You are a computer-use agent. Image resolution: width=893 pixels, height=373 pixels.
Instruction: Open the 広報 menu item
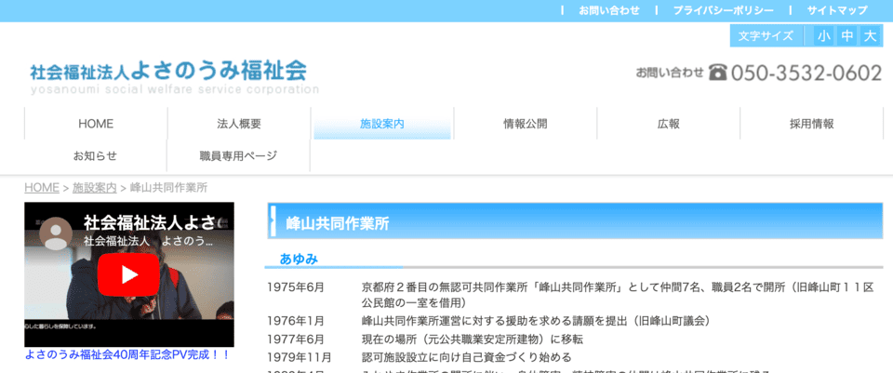click(669, 124)
